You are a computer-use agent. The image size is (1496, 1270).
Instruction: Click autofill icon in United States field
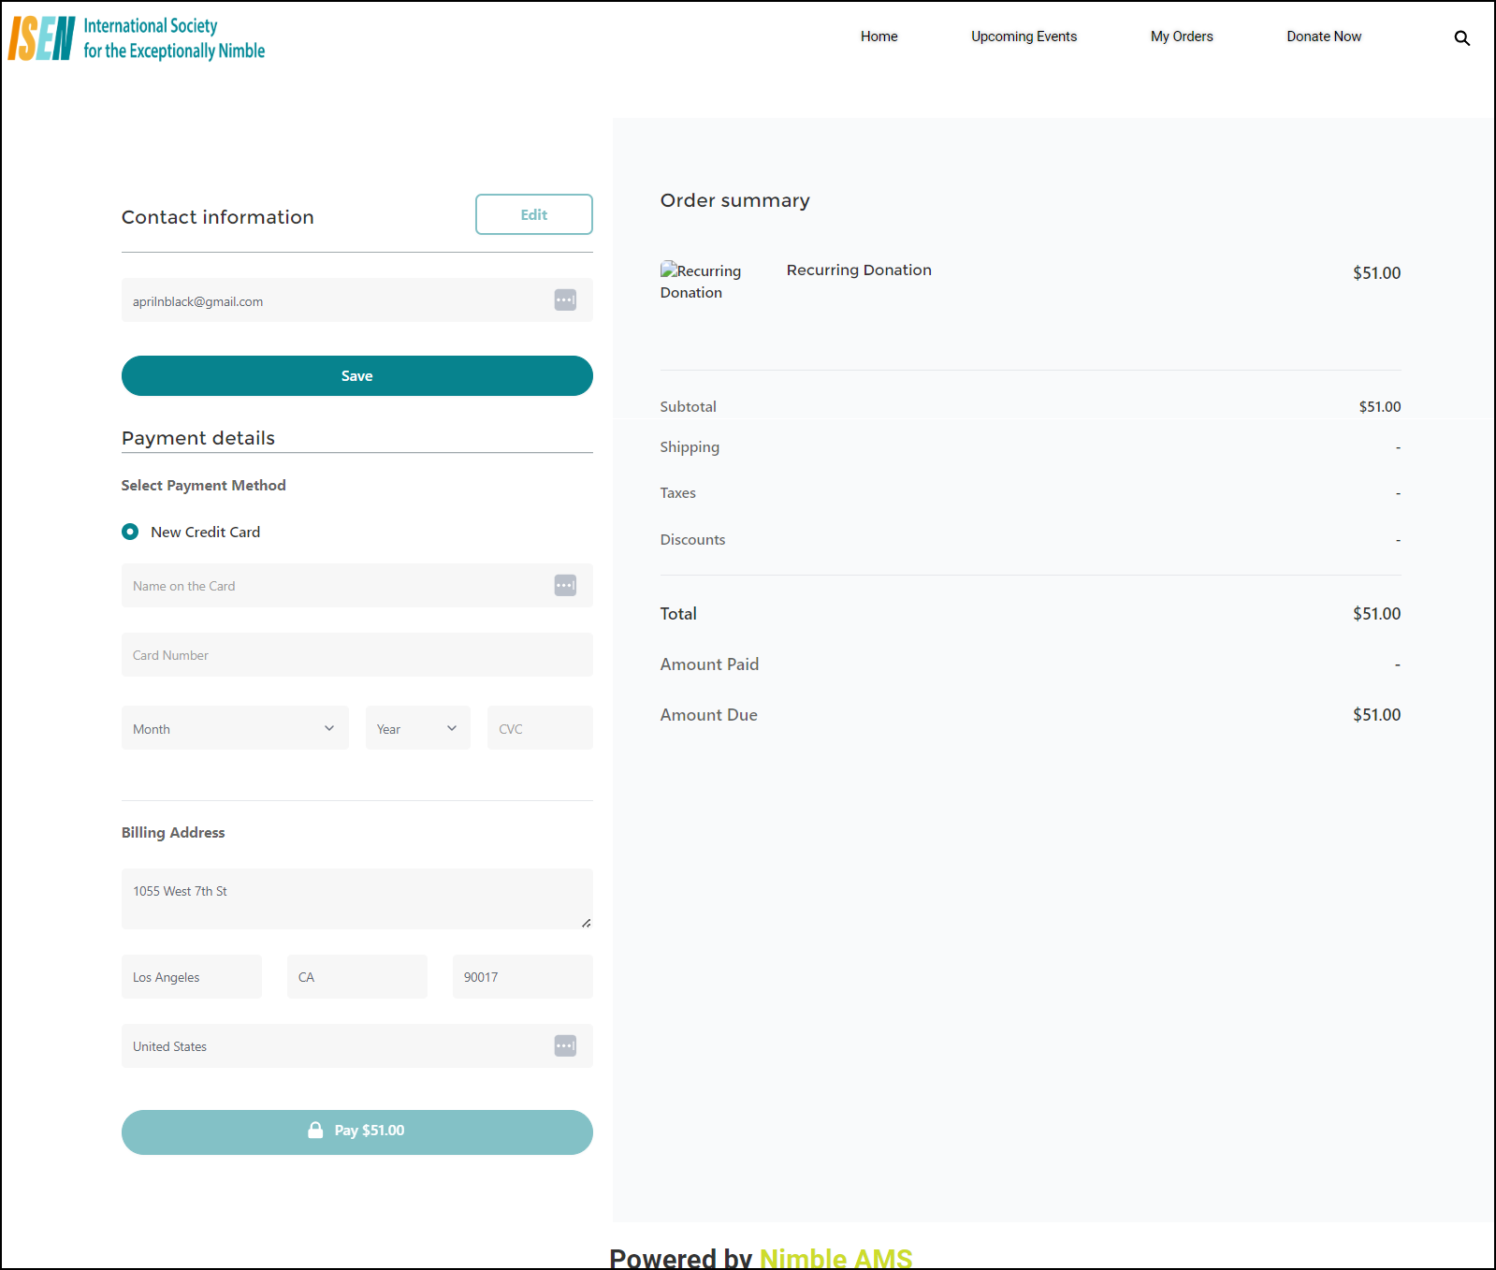pyautogui.click(x=565, y=1046)
